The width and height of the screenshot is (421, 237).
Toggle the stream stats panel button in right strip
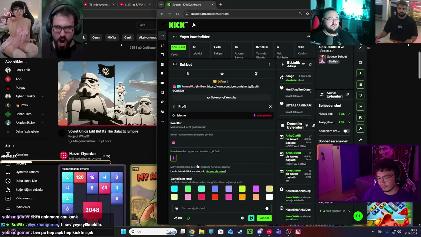point(360,106)
